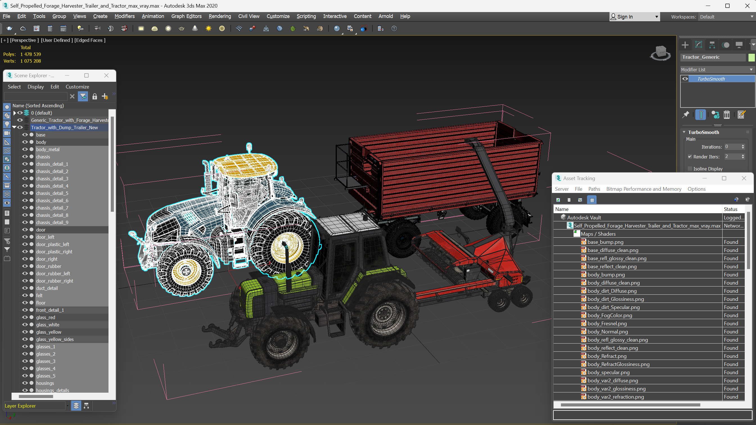
Task: Click the Hierarchy command panel icon
Action: tap(712, 45)
